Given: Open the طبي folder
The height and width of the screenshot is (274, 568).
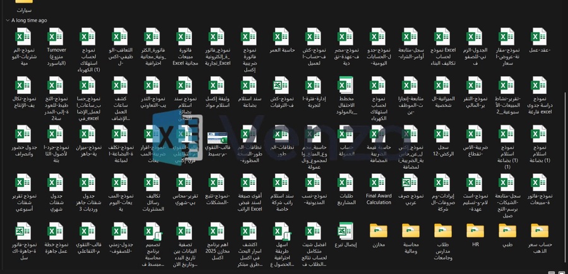Looking at the screenshot, I should pos(507,232).
